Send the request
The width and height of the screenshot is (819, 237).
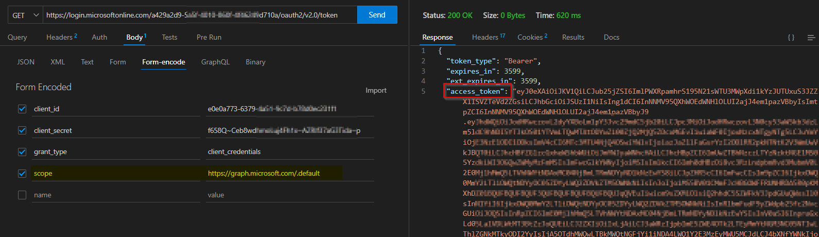click(x=377, y=15)
